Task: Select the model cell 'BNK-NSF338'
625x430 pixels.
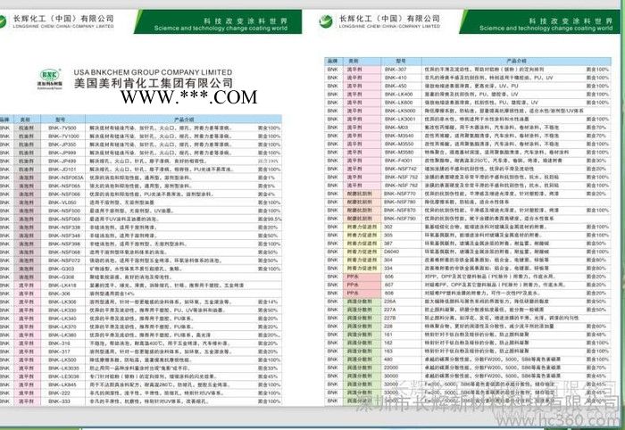Action: [x=62, y=227]
